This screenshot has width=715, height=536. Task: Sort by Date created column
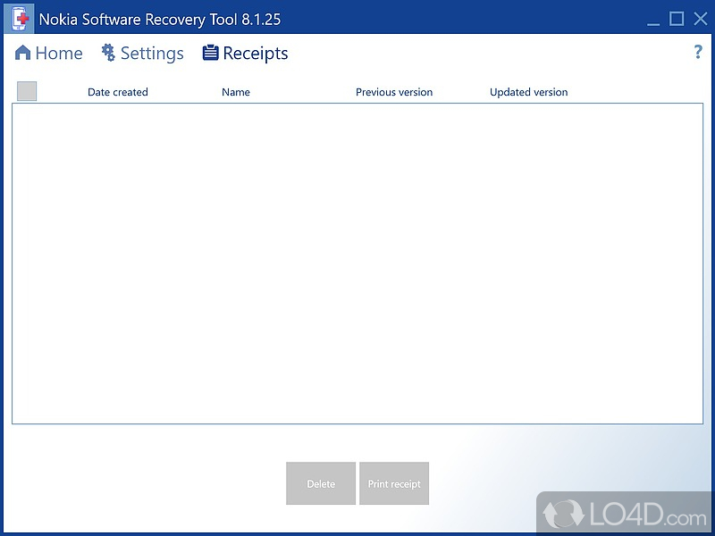118,92
